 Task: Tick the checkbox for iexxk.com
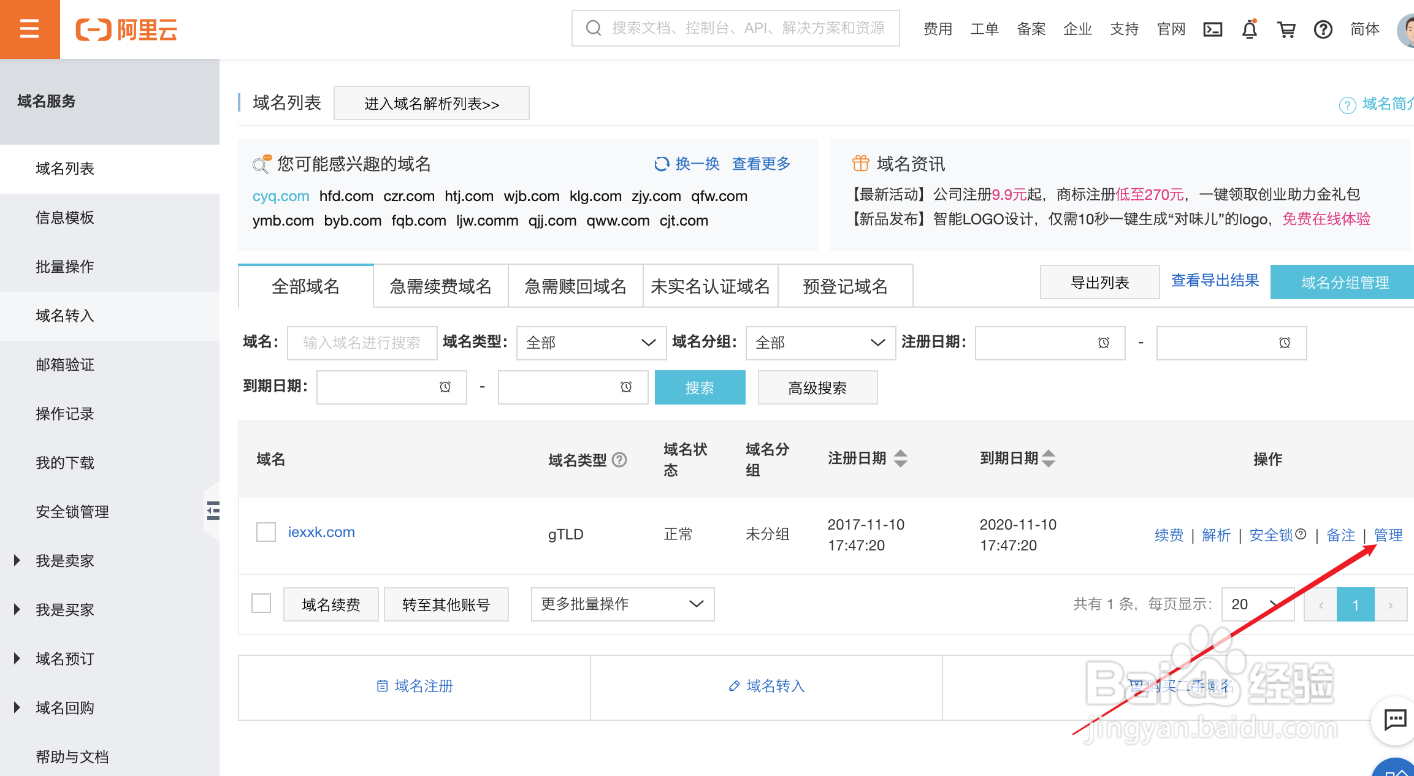266,532
